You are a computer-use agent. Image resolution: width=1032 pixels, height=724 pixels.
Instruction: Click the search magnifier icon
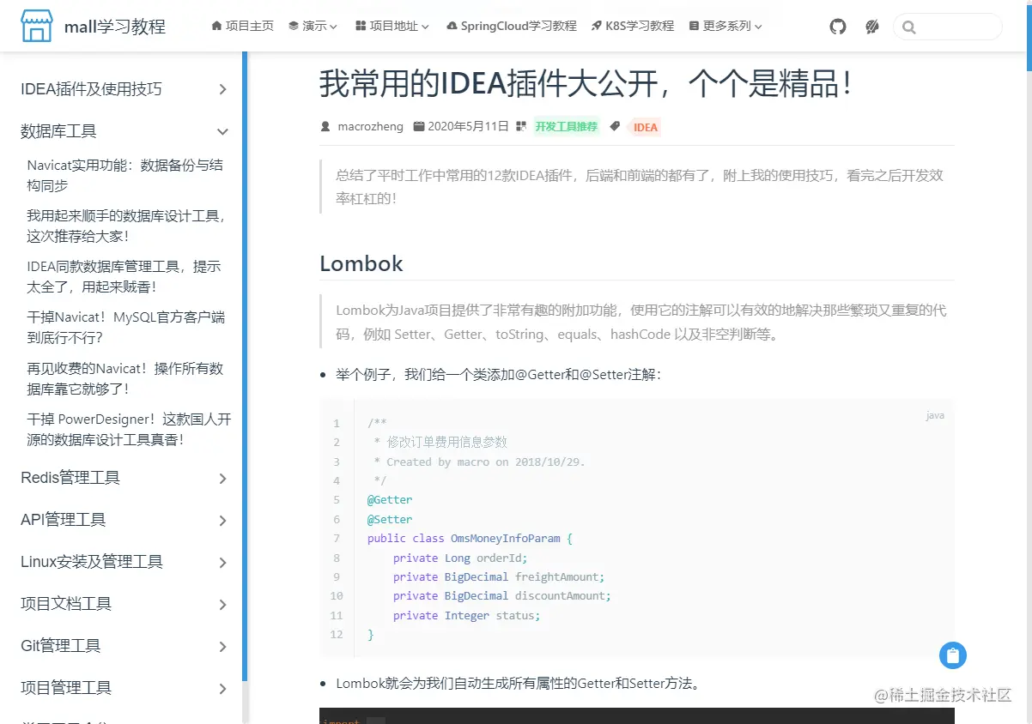click(x=909, y=27)
